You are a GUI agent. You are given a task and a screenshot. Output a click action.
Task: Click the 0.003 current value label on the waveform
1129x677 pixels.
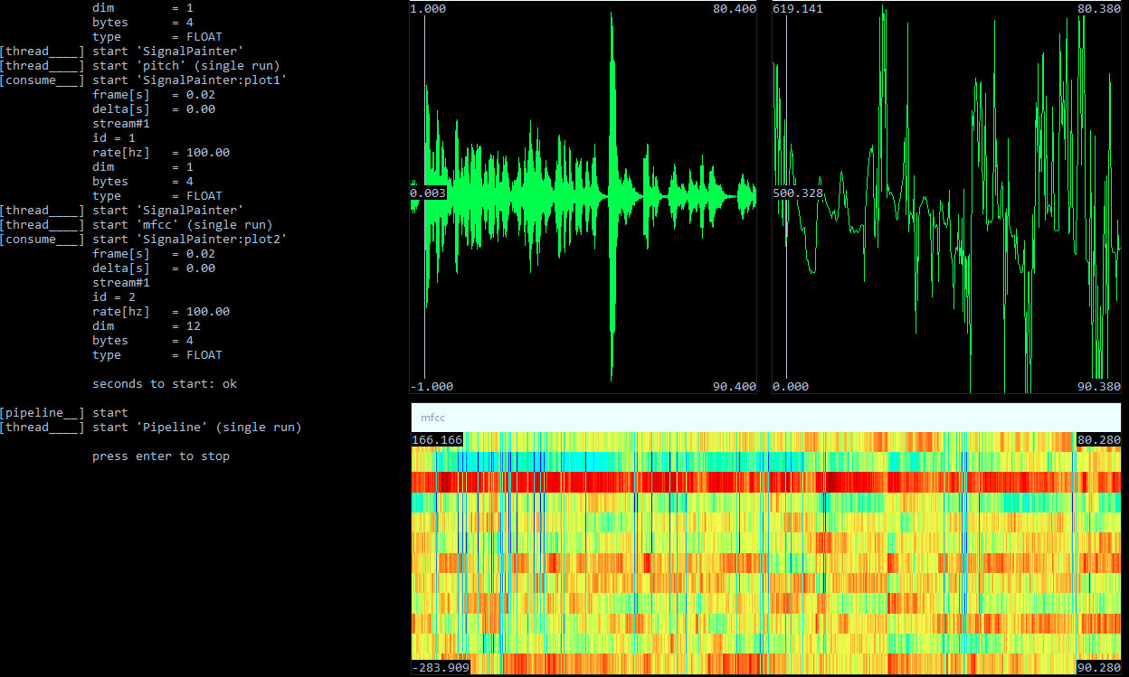tap(427, 193)
